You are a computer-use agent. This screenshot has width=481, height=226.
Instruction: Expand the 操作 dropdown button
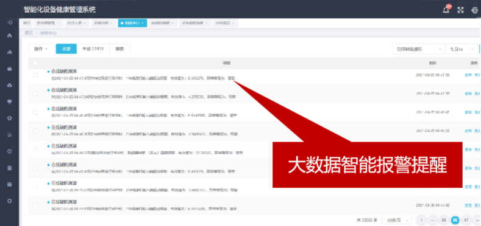(x=41, y=49)
